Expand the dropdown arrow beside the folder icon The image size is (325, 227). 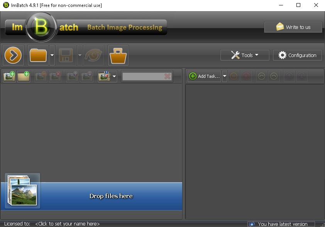coord(52,55)
